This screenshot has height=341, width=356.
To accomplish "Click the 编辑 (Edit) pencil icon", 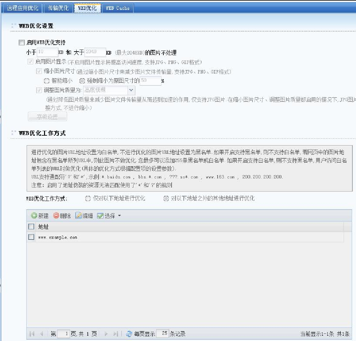I will 79,216.
